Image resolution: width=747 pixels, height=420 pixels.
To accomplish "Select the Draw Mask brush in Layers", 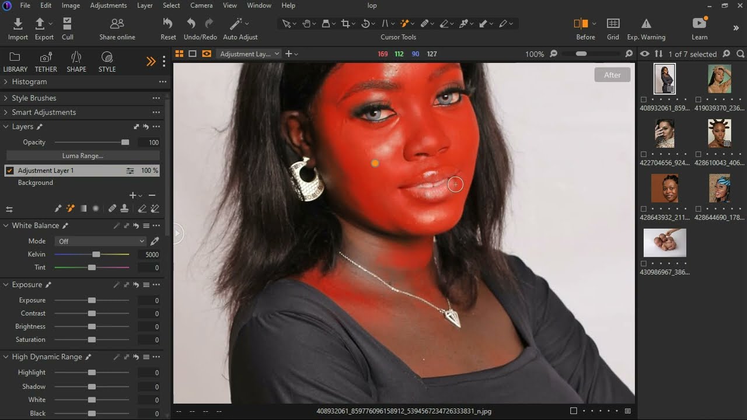I will click(58, 208).
